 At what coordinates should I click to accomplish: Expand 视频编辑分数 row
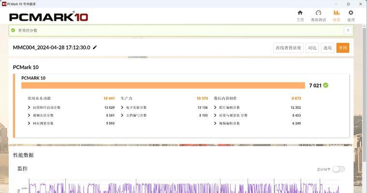pos(215,124)
